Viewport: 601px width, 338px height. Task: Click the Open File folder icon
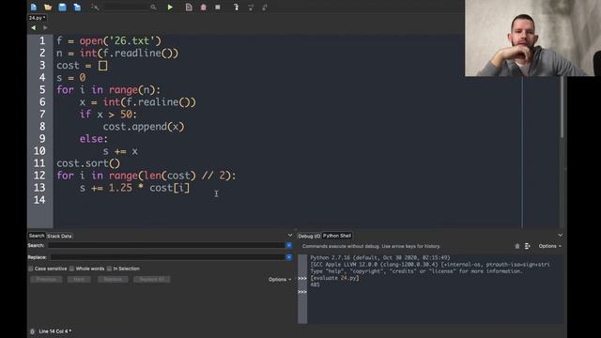(x=48, y=7)
